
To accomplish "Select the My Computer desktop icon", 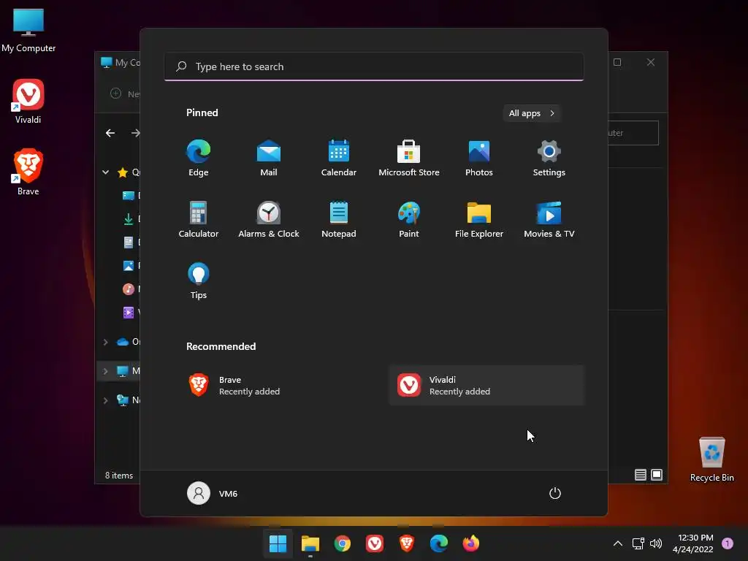I will click(x=28, y=31).
